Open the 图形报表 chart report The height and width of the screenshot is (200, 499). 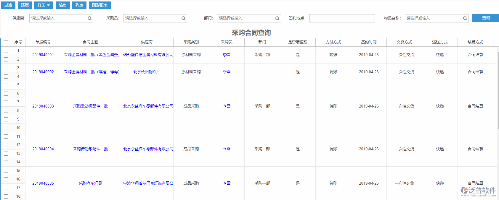[x=100, y=5]
